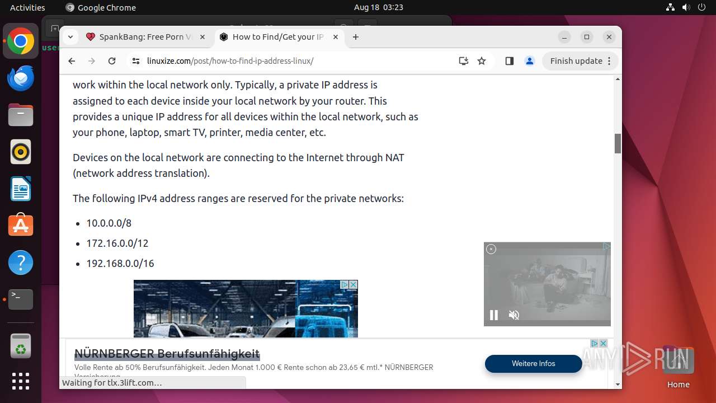Pause the floating video ad
The image size is (716, 403).
point(494,315)
